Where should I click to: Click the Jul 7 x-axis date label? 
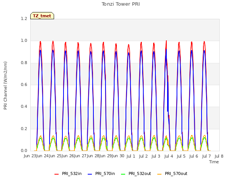[x=206, y=156]
